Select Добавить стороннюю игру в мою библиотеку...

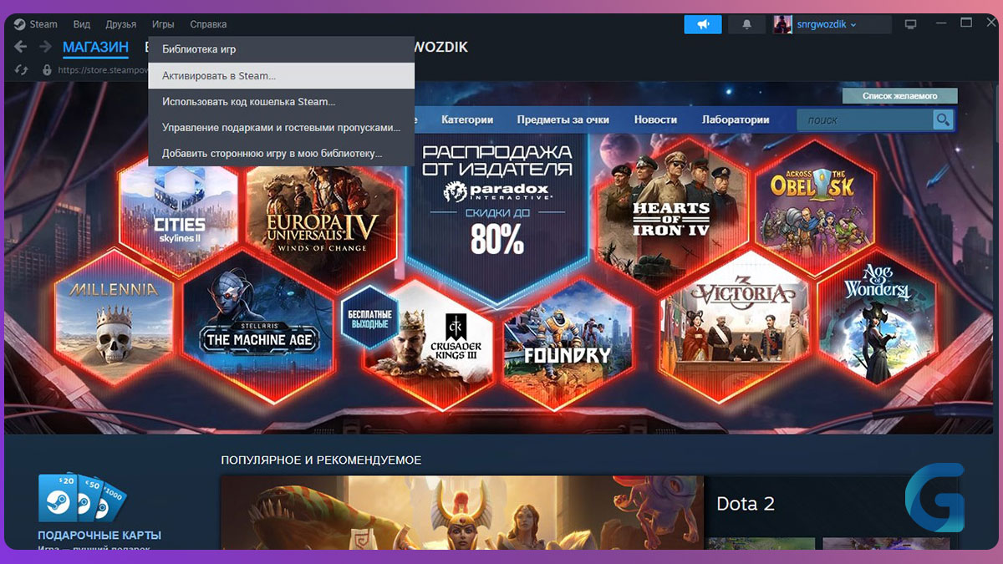coord(282,154)
